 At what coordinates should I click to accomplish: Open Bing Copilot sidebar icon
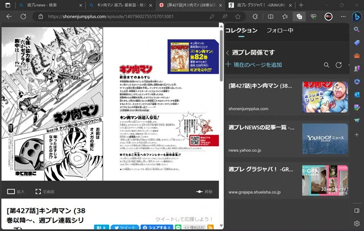(x=357, y=16)
